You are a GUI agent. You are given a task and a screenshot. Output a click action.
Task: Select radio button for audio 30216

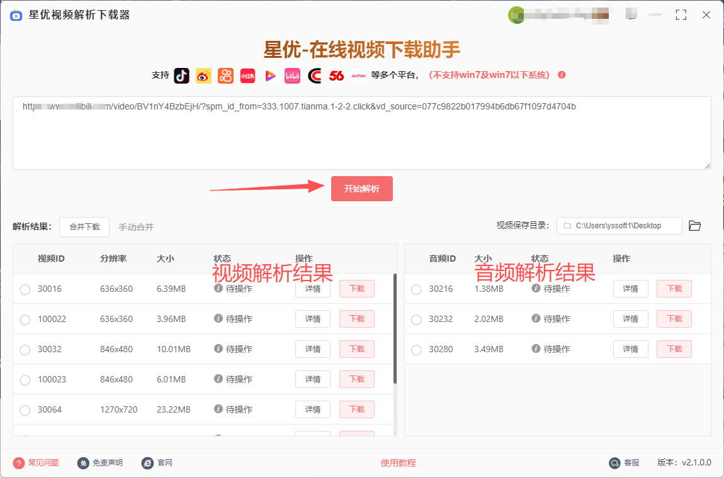[417, 289]
